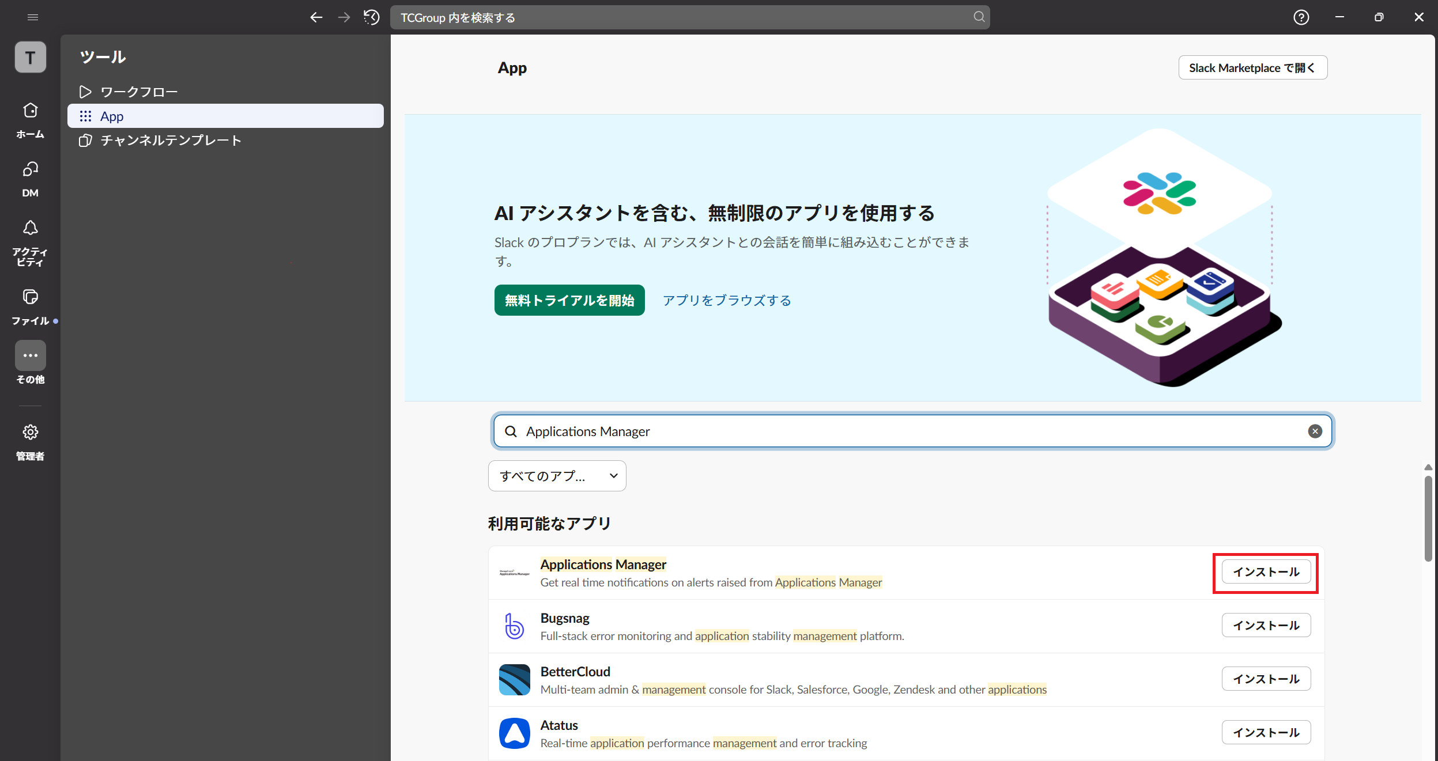The width and height of the screenshot is (1438, 761).
Task: Expand the すべてのアプ... filter dropdown
Action: [x=557, y=476]
